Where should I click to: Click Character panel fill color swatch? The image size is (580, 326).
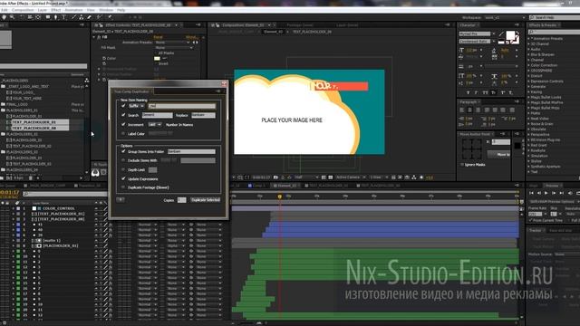tap(510, 35)
